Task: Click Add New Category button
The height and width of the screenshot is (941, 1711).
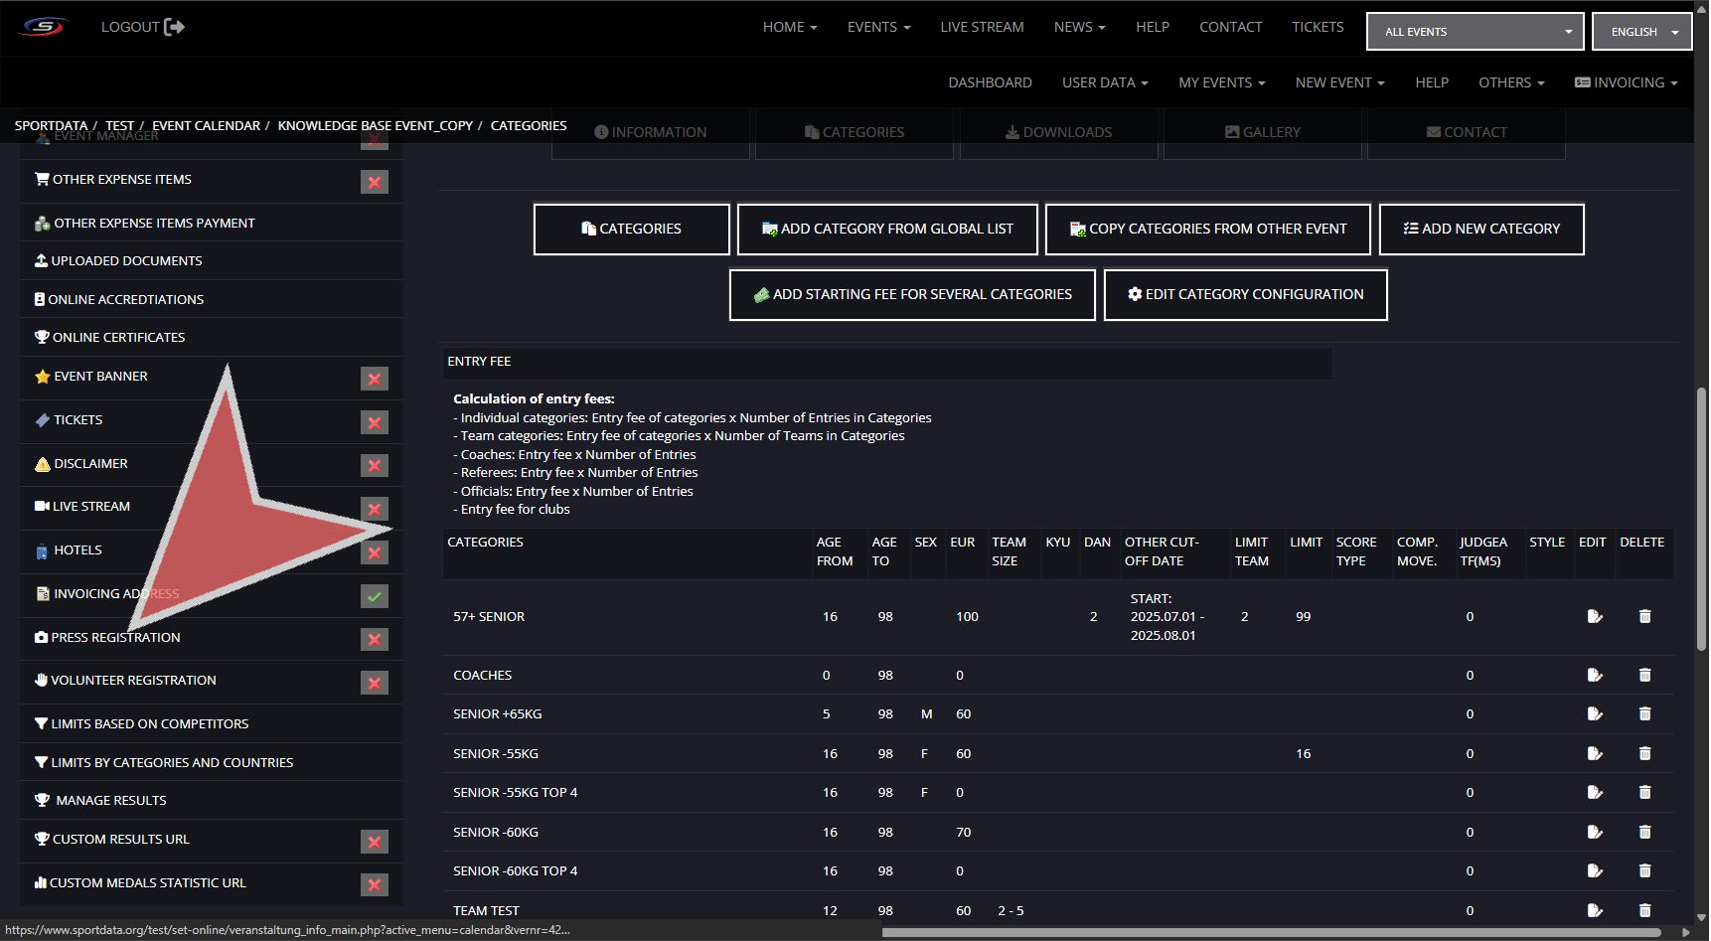Action: [x=1480, y=230]
